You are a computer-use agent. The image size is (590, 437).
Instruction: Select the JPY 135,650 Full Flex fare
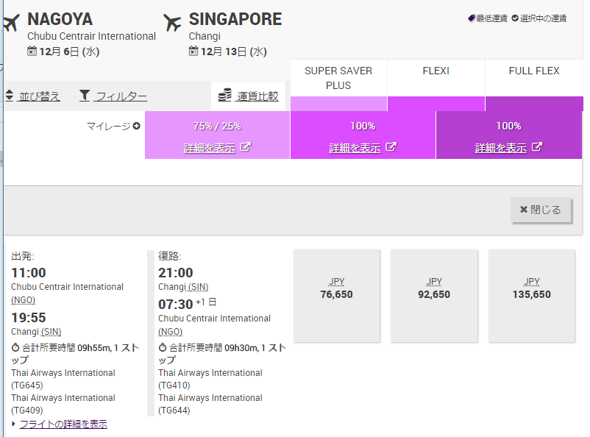point(531,296)
